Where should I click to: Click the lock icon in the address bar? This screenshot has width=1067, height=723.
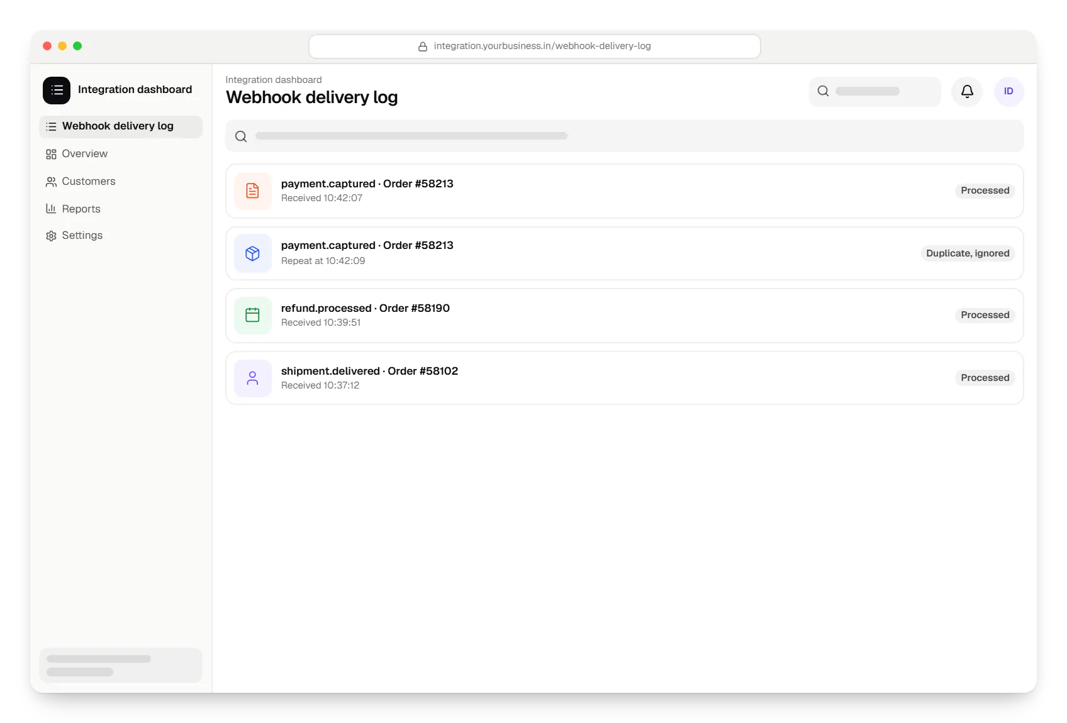click(x=423, y=47)
